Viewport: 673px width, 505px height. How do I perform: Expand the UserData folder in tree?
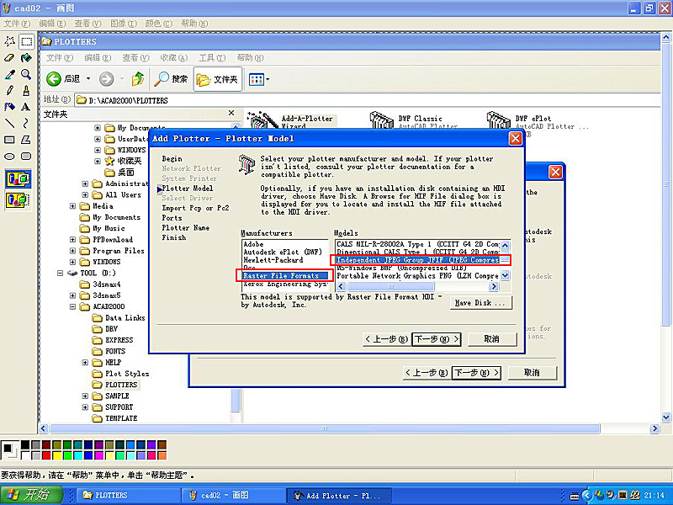(x=98, y=139)
